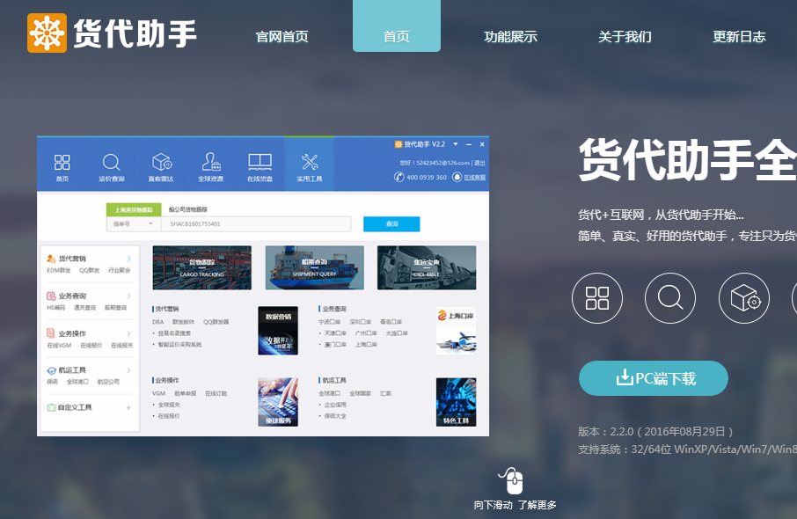The width and height of the screenshot is (797, 519).
Task: Click the blue 查询 query button
Action: click(x=391, y=224)
